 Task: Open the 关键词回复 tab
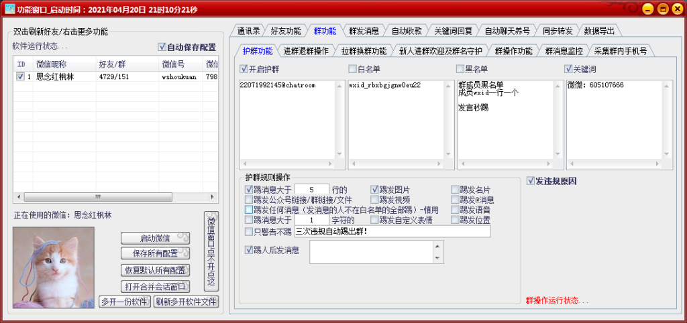pos(453,31)
